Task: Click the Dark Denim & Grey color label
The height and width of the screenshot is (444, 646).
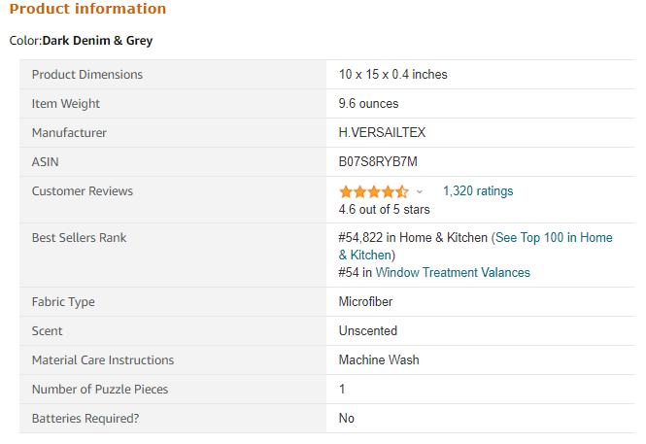Action: pos(97,41)
